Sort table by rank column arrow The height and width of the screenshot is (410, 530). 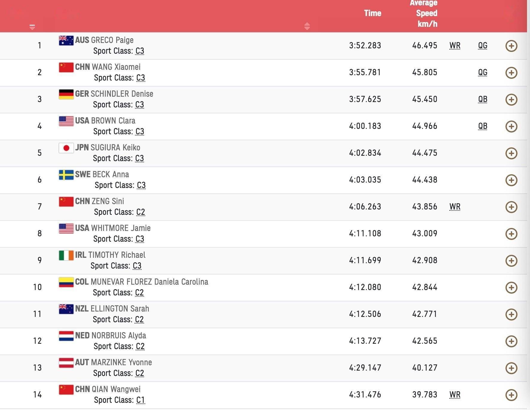pos(32,27)
